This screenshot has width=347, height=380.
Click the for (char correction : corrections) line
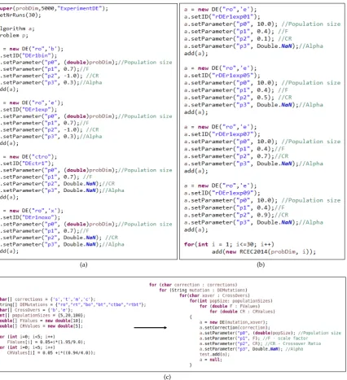pos(193,285)
